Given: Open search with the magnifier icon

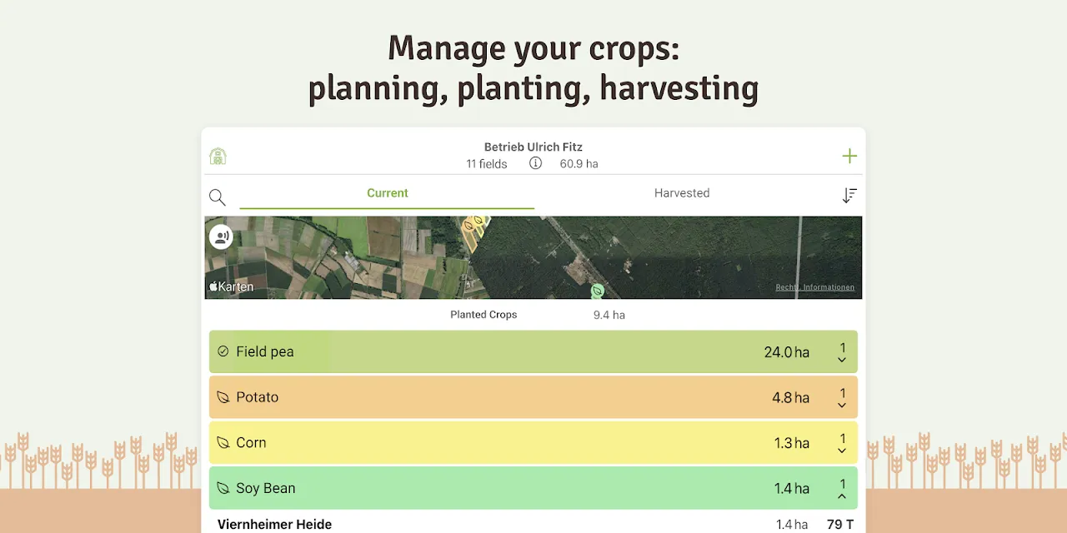Looking at the screenshot, I should (218, 197).
